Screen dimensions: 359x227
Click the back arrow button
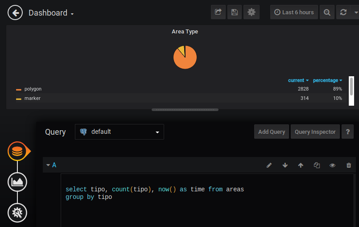click(x=15, y=13)
